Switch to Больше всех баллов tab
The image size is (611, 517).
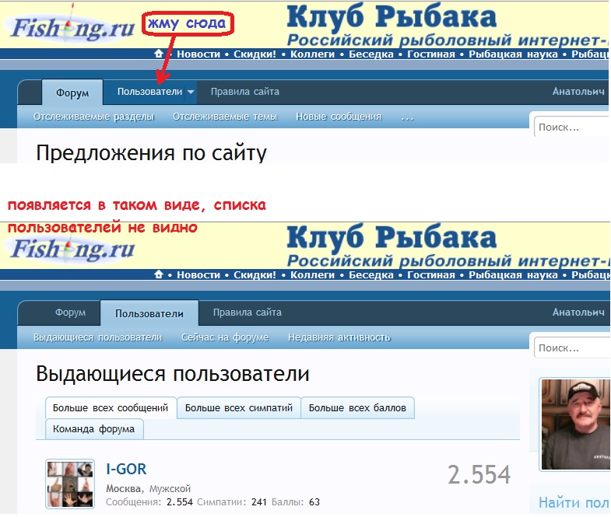(358, 407)
